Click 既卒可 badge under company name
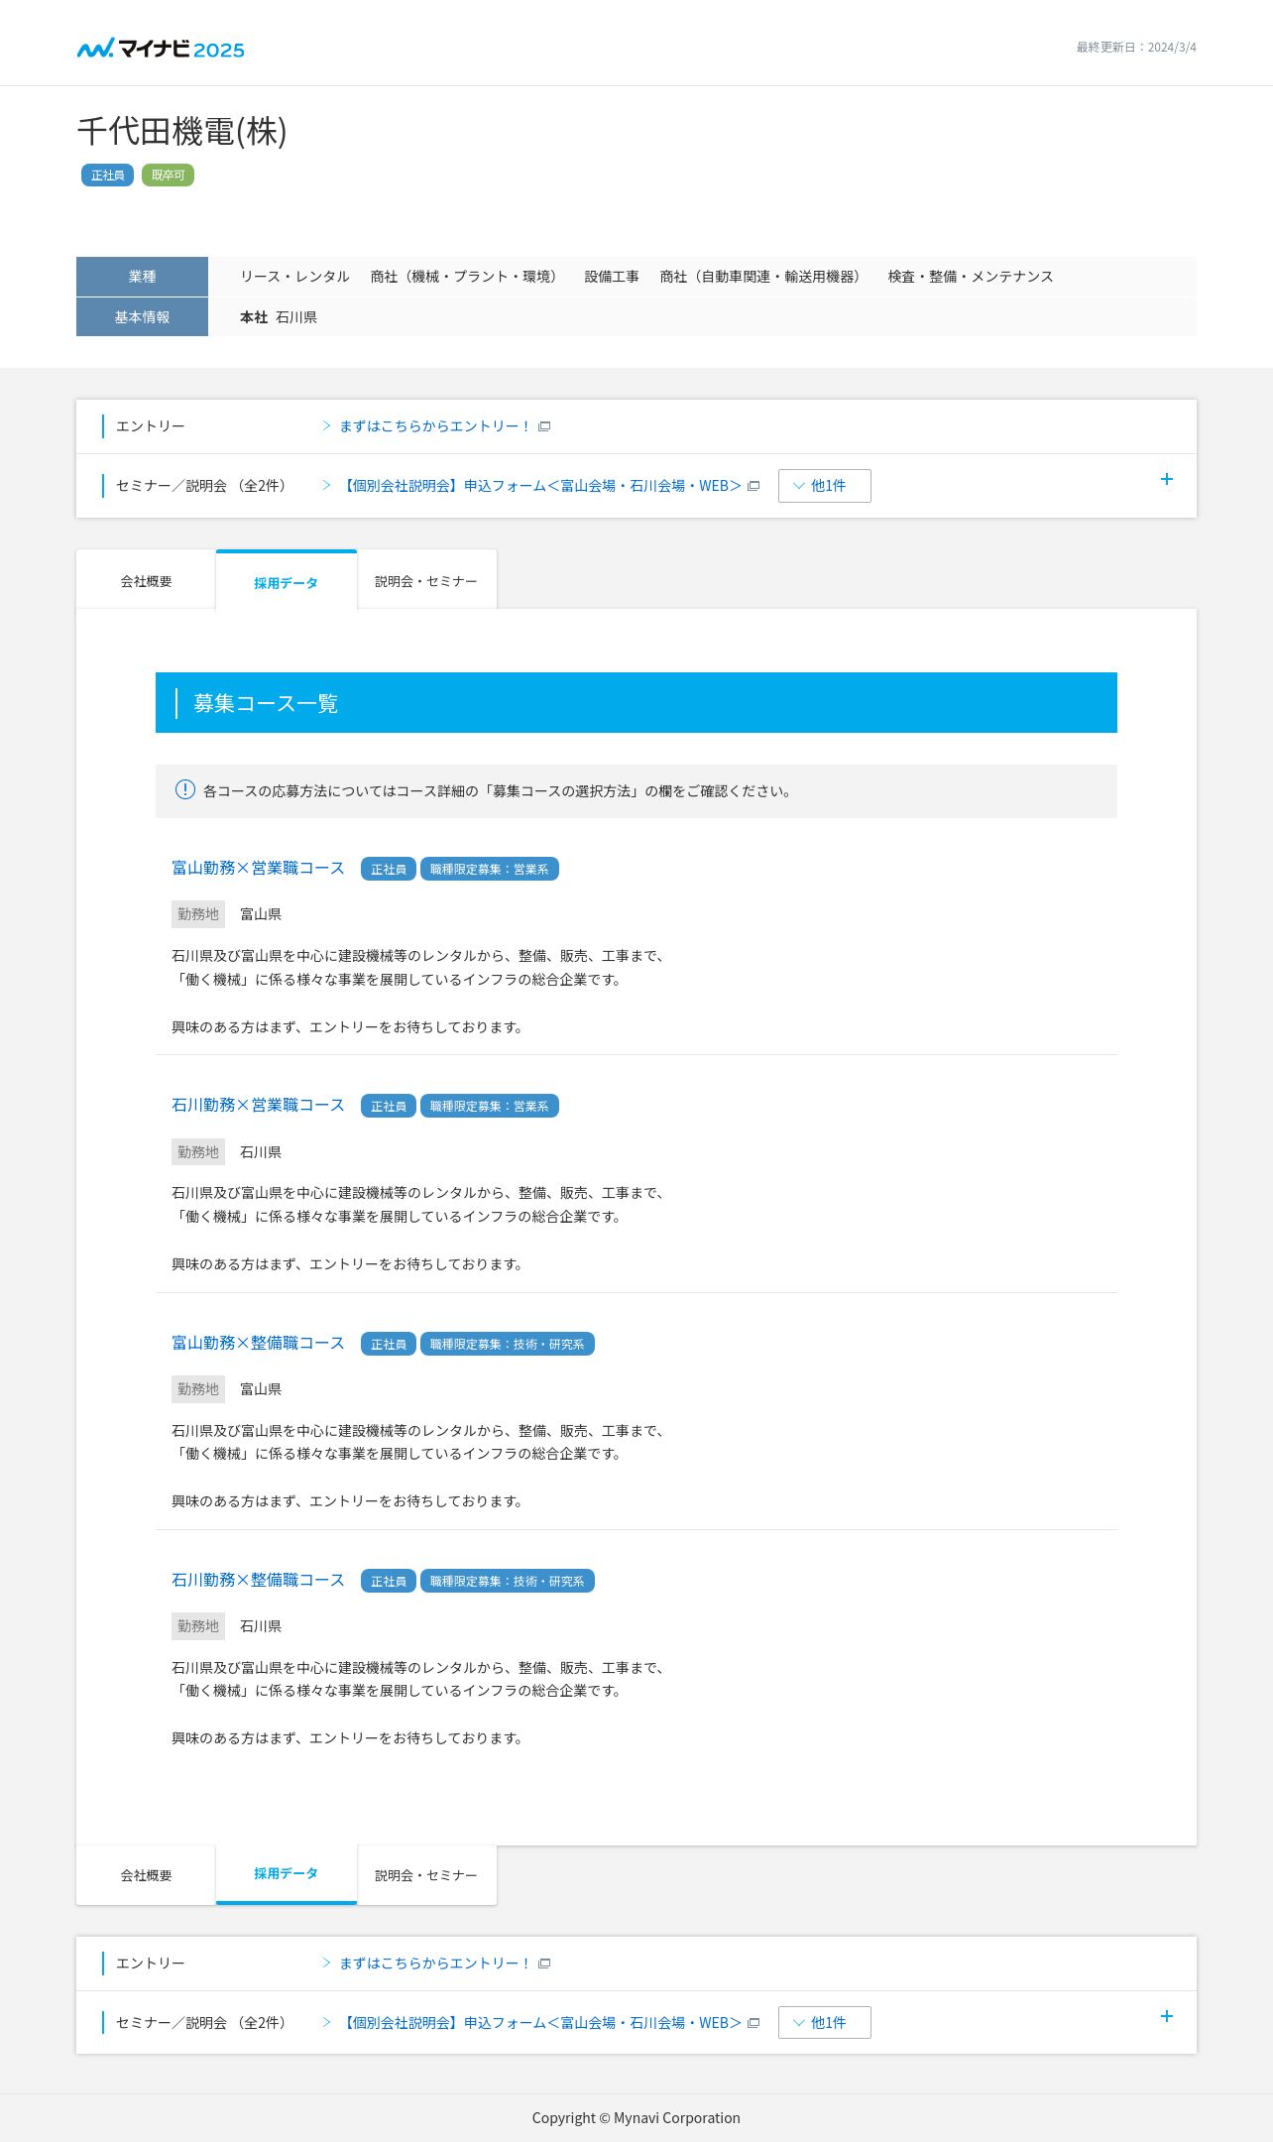Screen dimensions: 1273x2142 [168, 176]
